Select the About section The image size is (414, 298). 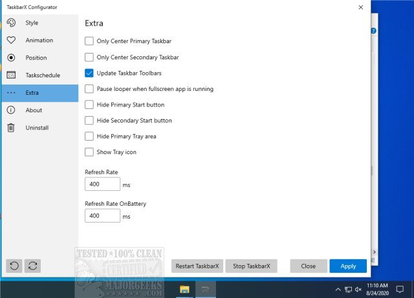[40, 110]
